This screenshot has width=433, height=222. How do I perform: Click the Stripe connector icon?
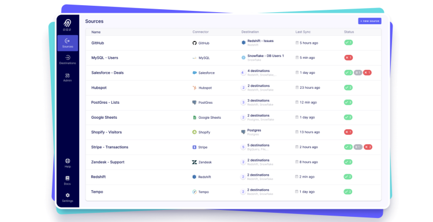[195, 147]
